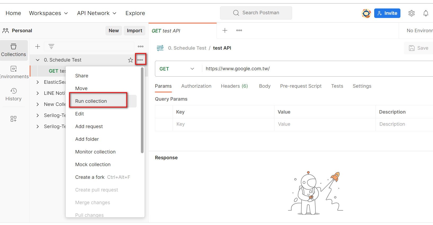Screen dimensions: 433x225
Task: Click the configure workspace sidebar grid icon
Action: point(14,119)
